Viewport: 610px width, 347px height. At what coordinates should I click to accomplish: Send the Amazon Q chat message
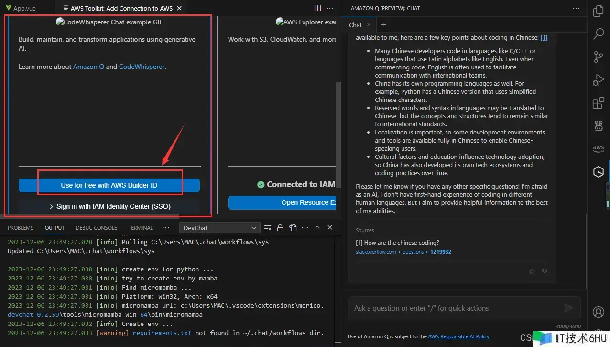click(x=568, y=308)
